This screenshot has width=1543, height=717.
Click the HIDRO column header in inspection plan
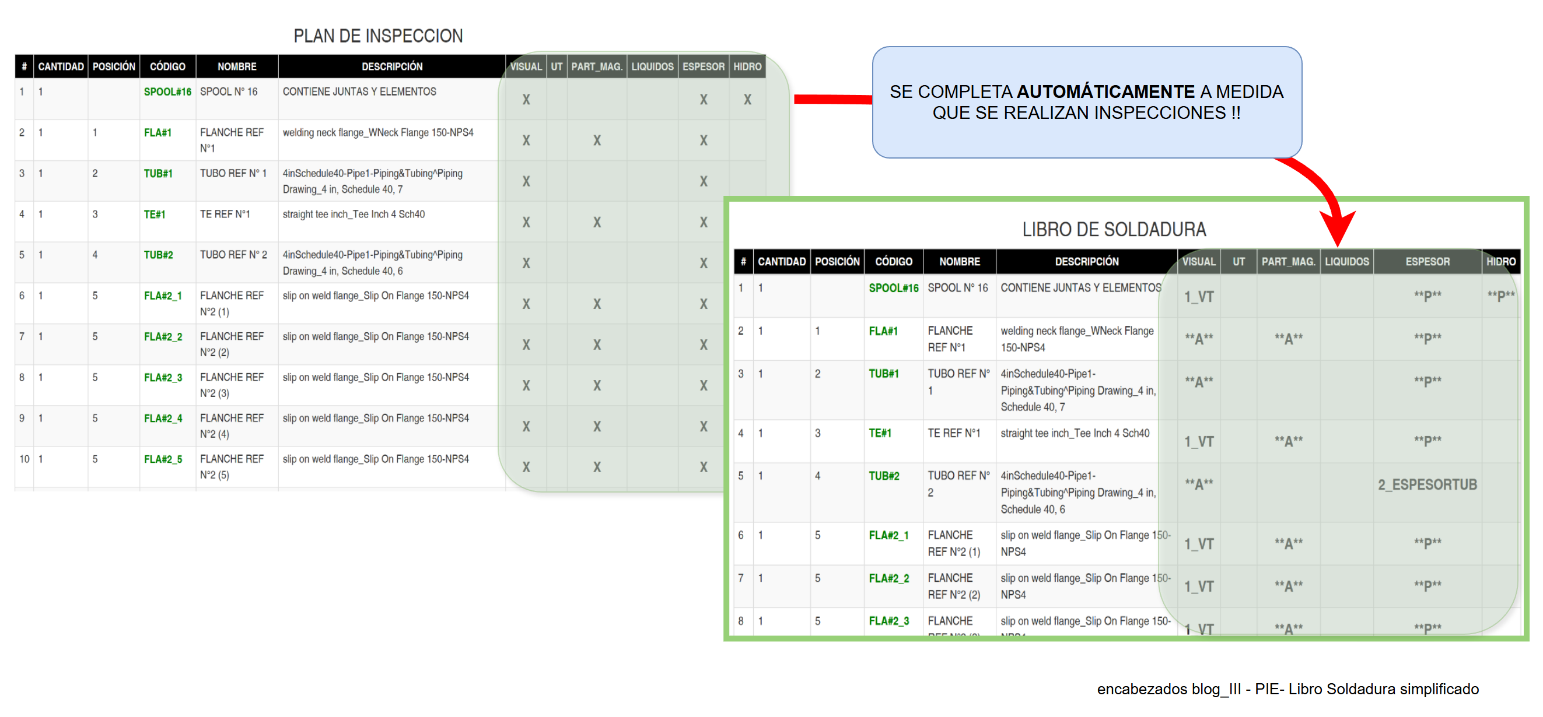point(747,66)
